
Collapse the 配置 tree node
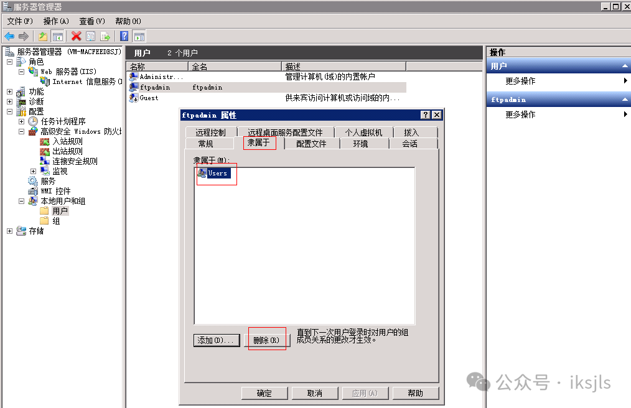(10, 111)
